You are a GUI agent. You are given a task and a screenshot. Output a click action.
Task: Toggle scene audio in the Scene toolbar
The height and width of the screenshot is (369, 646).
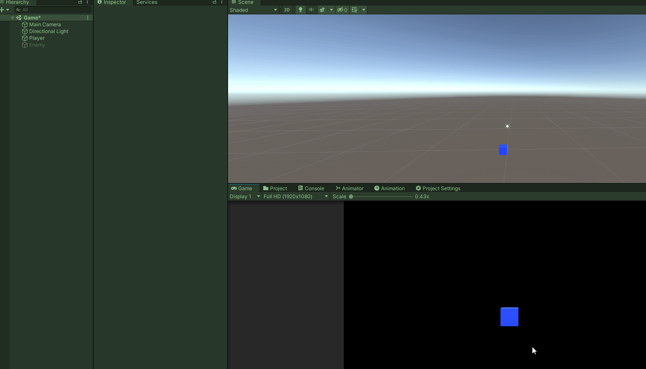click(x=312, y=10)
